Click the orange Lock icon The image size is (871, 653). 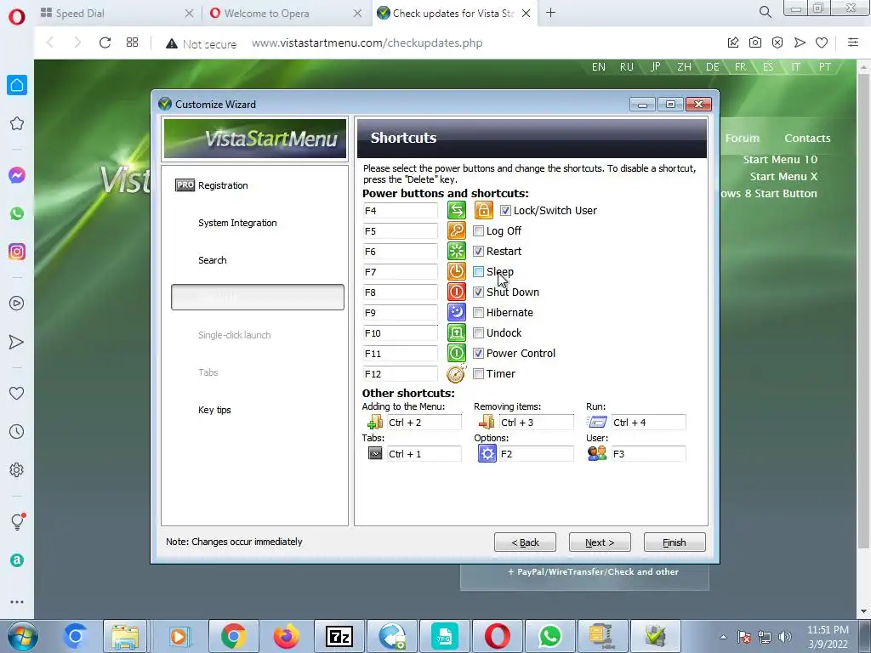[484, 211]
